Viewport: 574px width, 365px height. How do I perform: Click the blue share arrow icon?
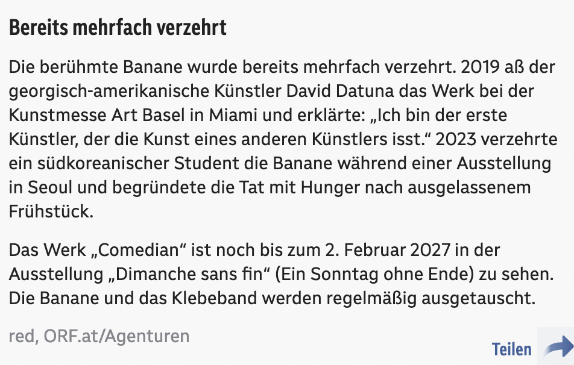coord(558,348)
